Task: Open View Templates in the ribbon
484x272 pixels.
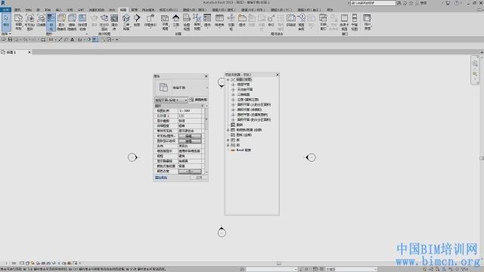Action: pos(18,22)
